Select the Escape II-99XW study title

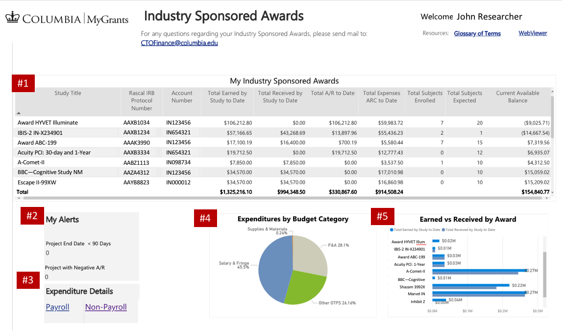(x=37, y=182)
